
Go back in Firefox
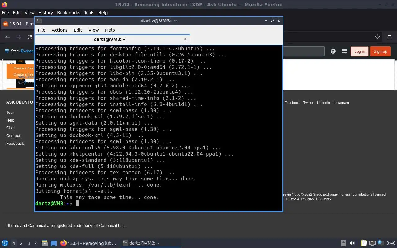click(7, 37)
